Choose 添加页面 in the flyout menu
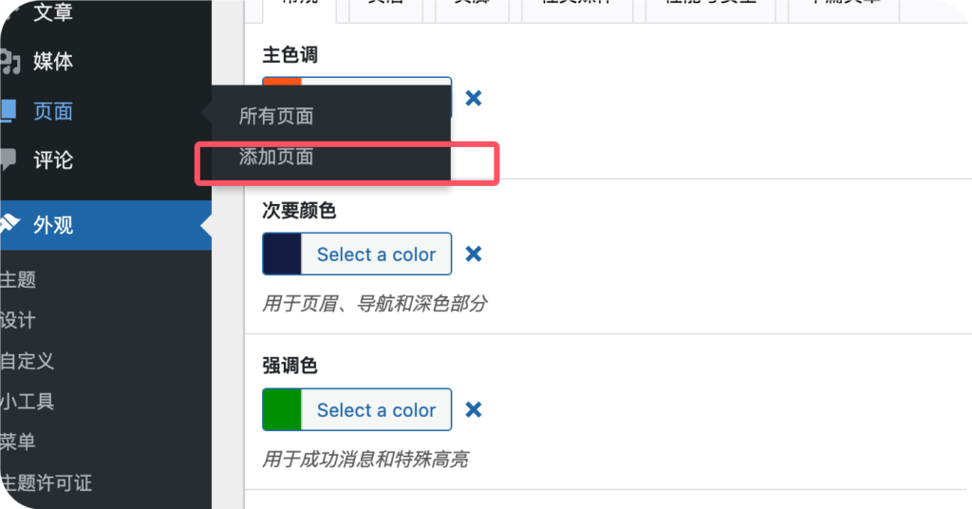 point(276,157)
